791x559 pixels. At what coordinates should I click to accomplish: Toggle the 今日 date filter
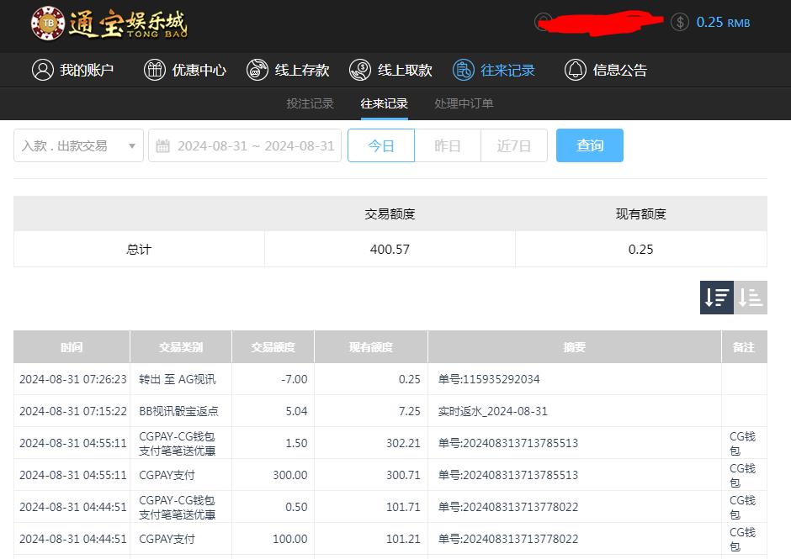[380, 145]
